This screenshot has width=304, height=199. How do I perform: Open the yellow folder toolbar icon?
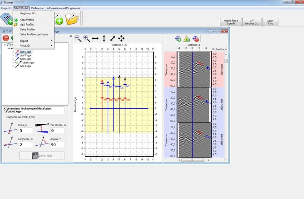coord(72,19)
